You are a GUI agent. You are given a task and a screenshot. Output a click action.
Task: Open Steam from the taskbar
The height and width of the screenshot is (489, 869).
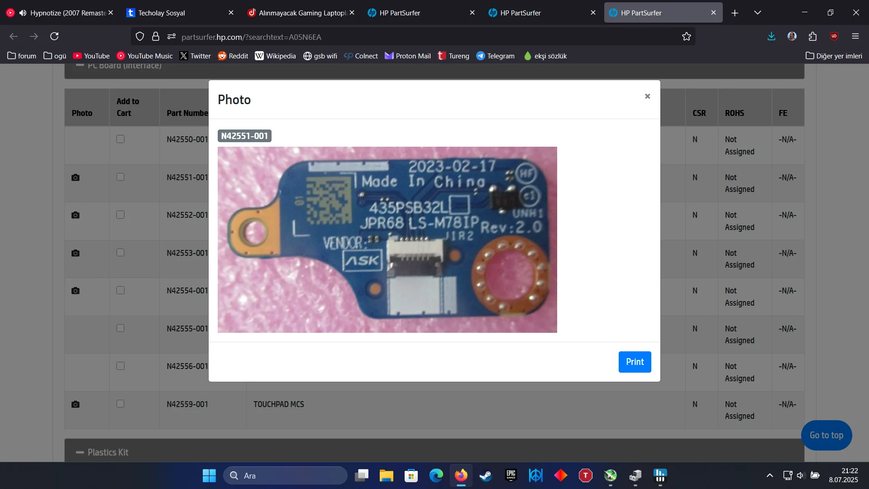(x=486, y=475)
